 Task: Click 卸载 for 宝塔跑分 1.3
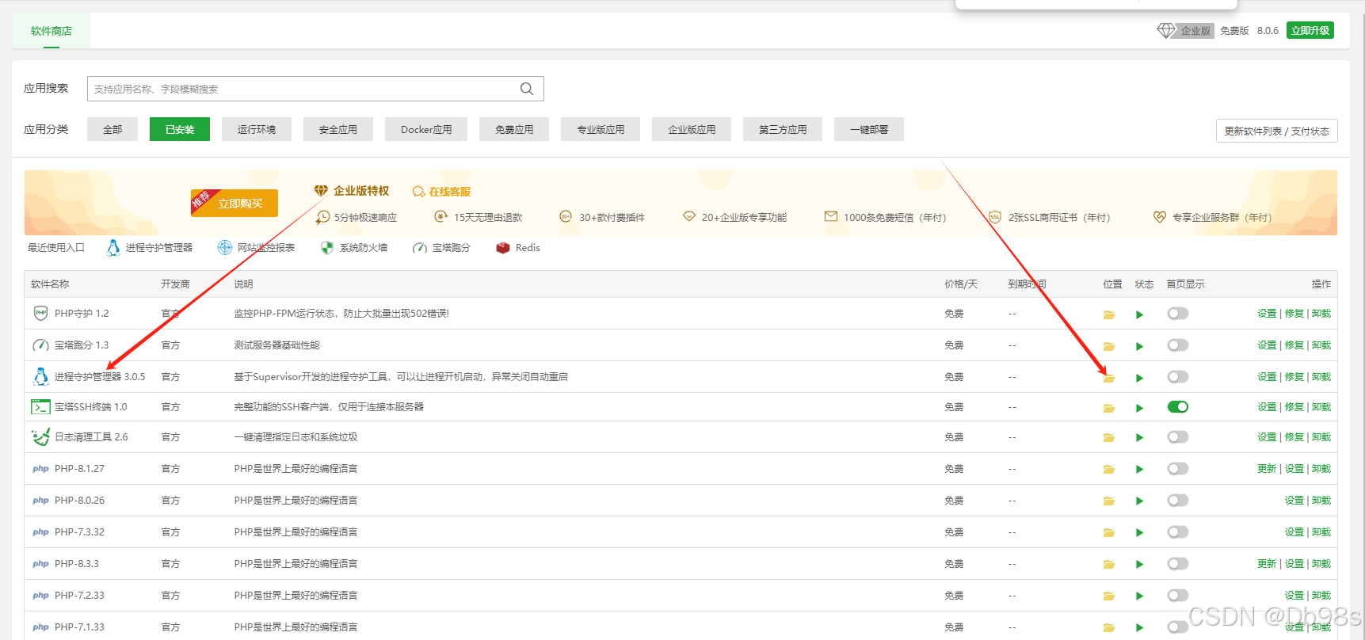click(x=1321, y=345)
